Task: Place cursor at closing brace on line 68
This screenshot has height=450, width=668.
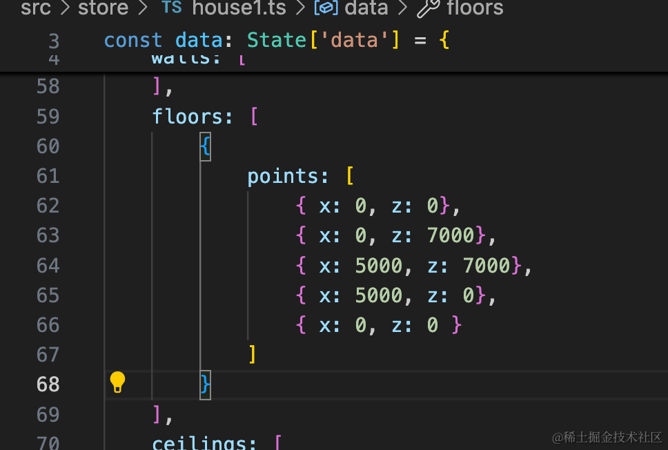Action: point(206,385)
